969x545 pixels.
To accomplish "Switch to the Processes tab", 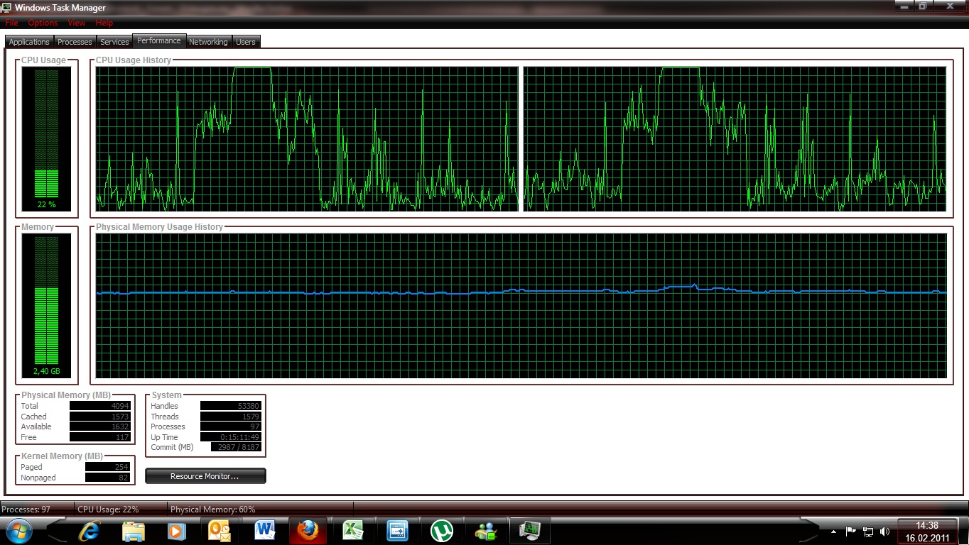I will [x=75, y=42].
